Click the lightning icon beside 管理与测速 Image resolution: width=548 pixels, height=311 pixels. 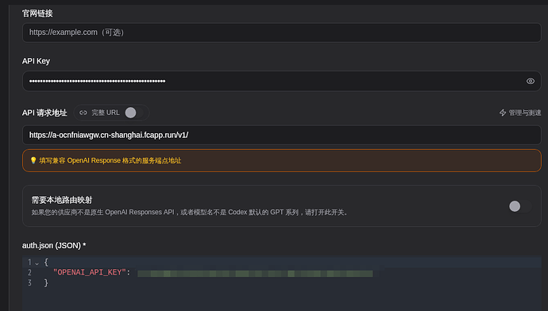(x=503, y=113)
